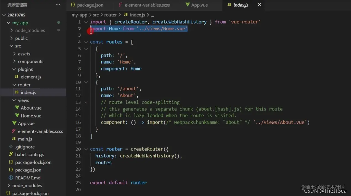Viewport: 351px width, 196px height.
Task: Expand the components folder
Action: coord(14,61)
